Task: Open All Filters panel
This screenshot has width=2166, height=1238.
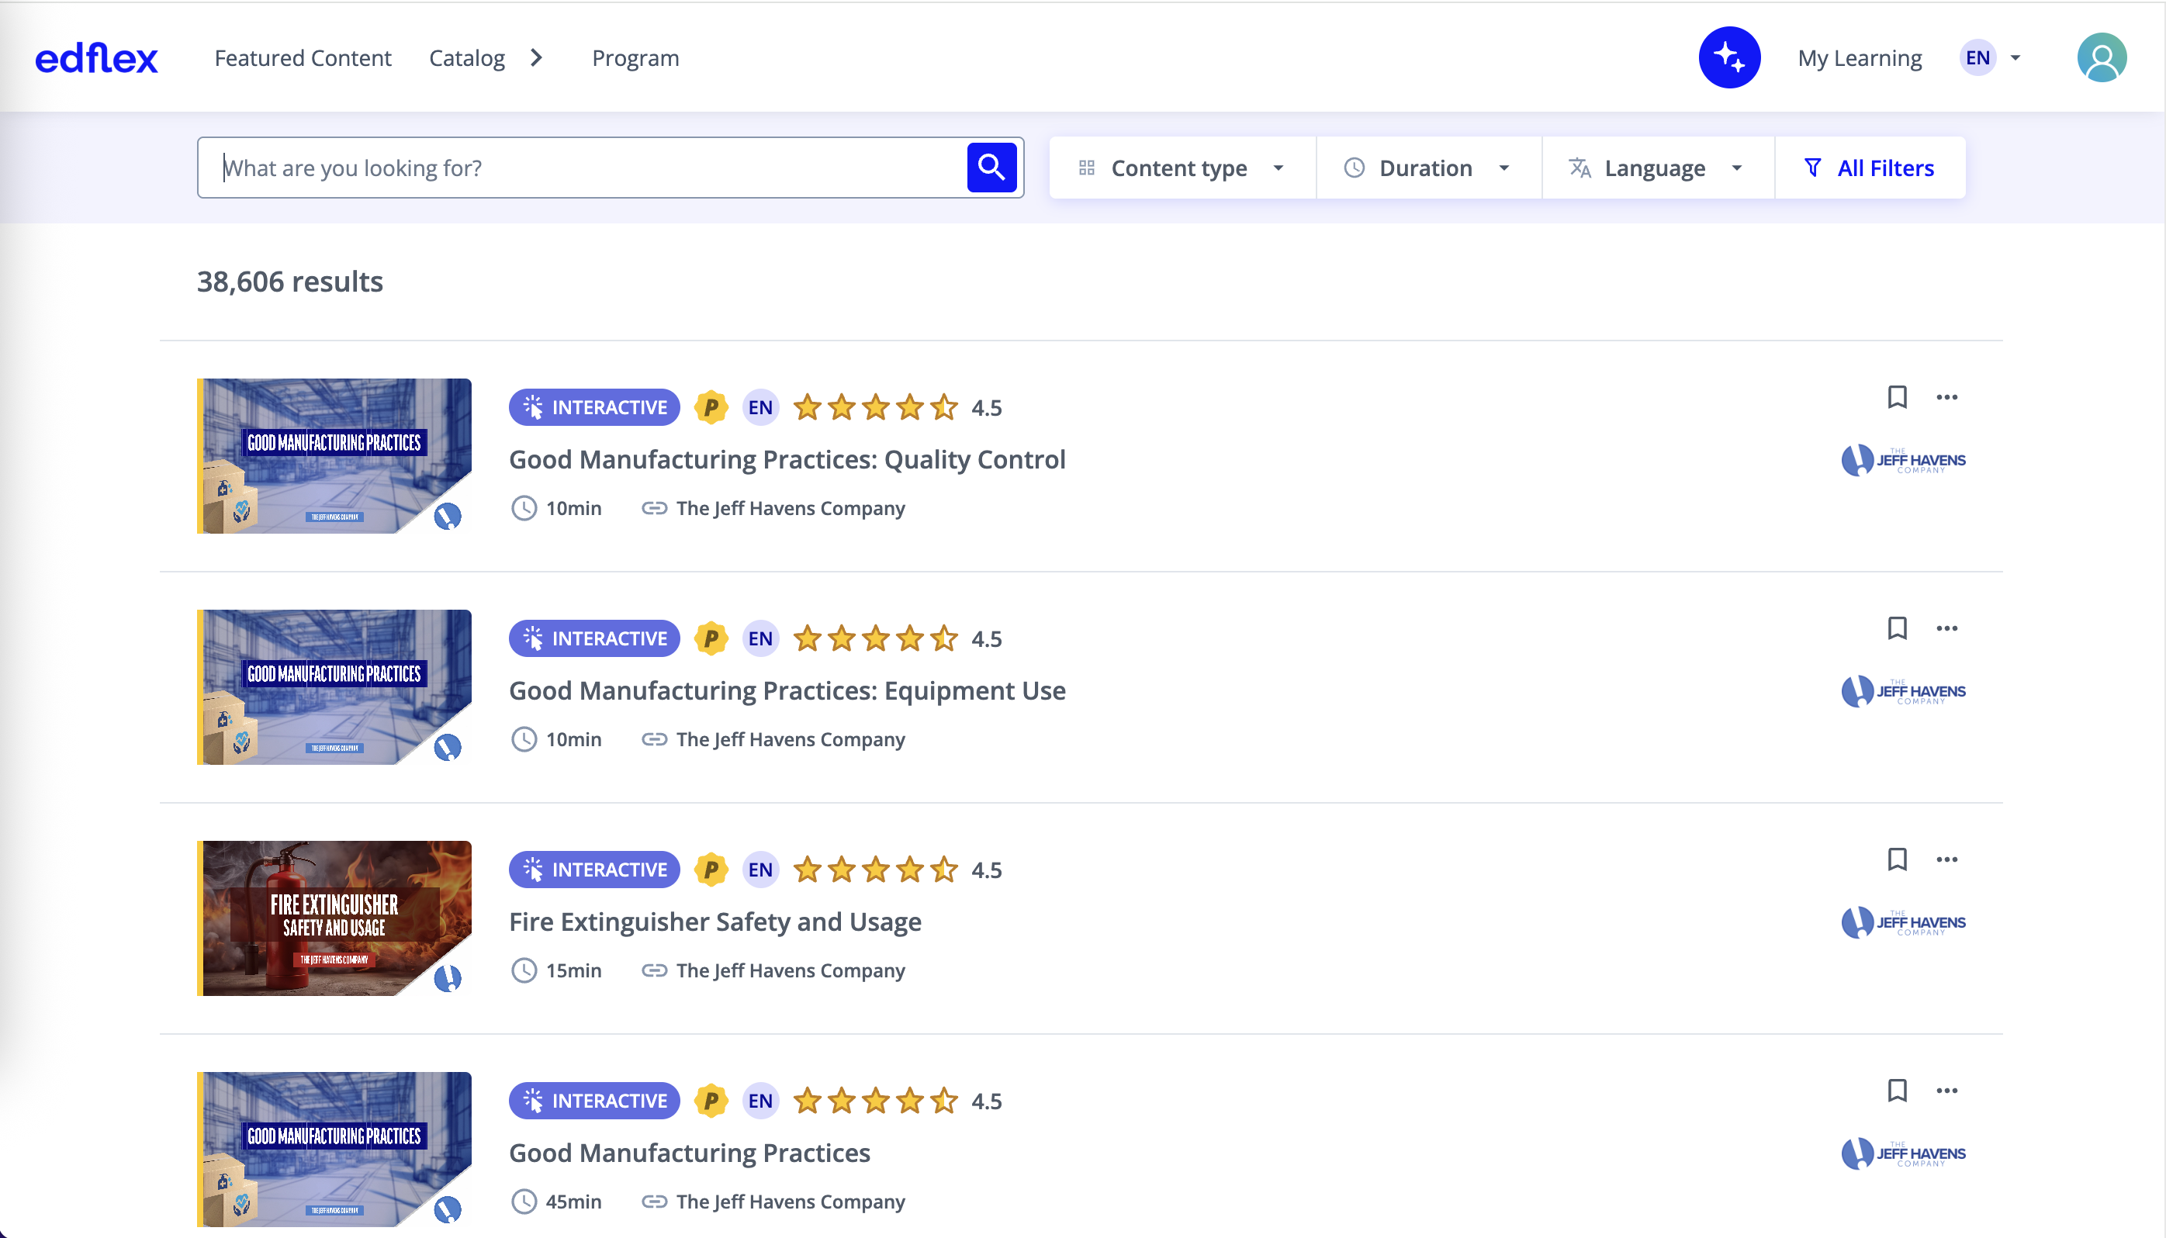Action: click(x=1870, y=168)
